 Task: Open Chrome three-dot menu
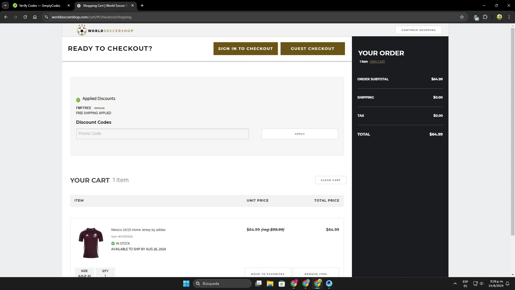[509, 17]
